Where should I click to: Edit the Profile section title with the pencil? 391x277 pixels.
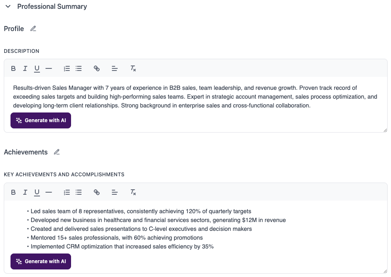(33, 29)
